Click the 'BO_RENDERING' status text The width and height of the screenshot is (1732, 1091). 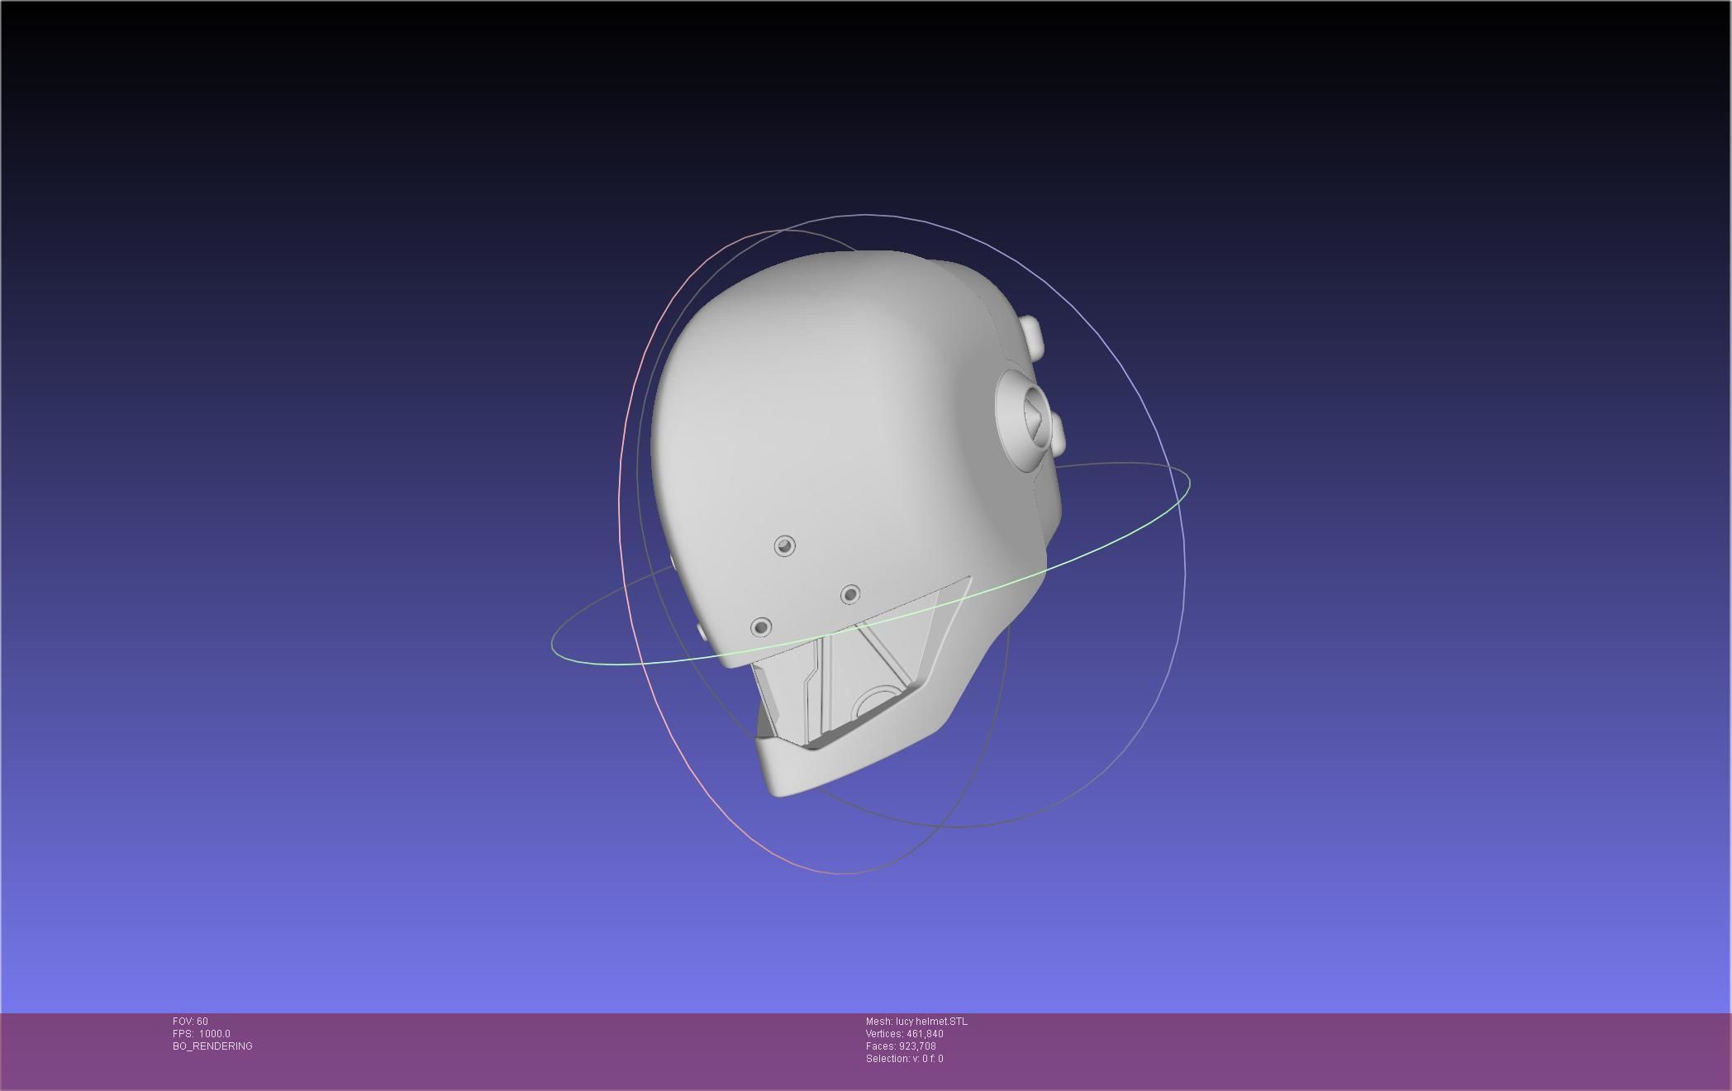[212, 1046]
